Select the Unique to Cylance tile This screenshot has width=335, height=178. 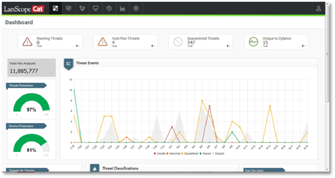pyautogui.click(x=276, y=42)
